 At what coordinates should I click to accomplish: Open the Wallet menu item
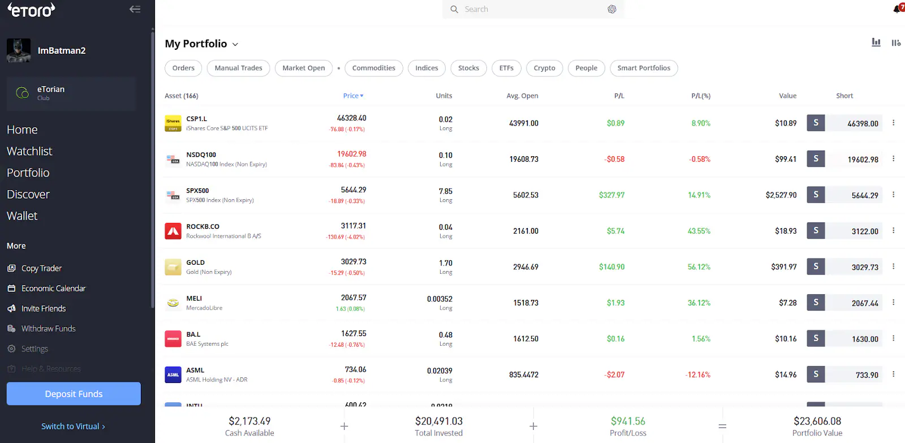[x=22, y=216]
